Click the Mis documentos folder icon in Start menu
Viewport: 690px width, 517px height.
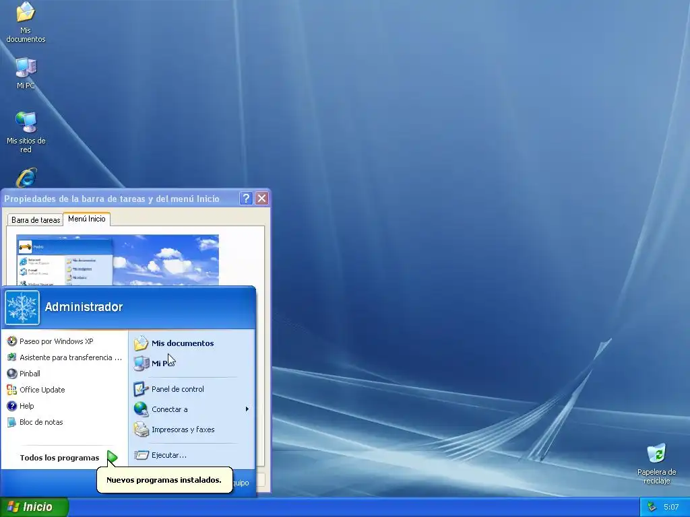141,343
